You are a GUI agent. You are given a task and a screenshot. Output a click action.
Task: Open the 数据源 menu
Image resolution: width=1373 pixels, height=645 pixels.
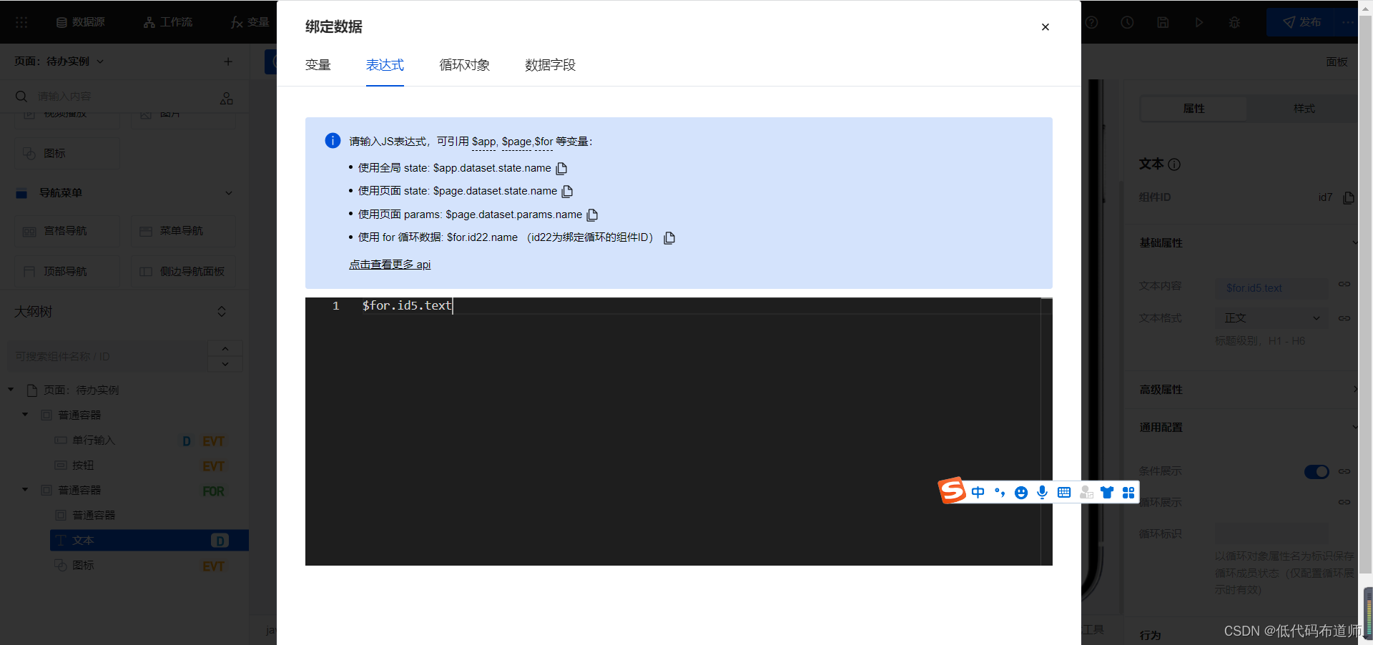(x=81, y=22)
